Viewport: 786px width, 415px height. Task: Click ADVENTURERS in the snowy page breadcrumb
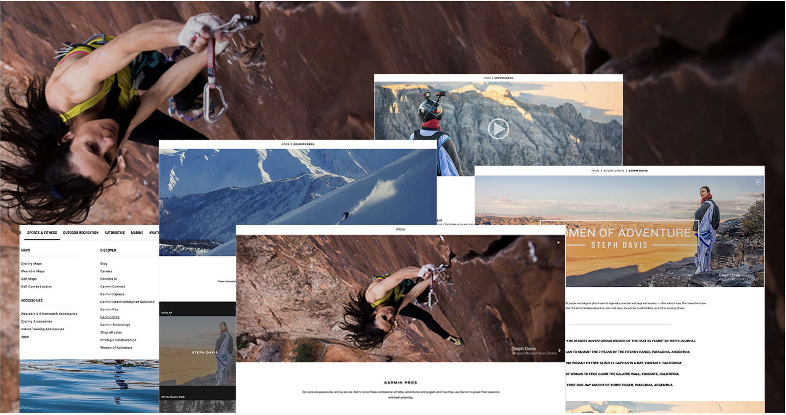click(x=304, y=144)
